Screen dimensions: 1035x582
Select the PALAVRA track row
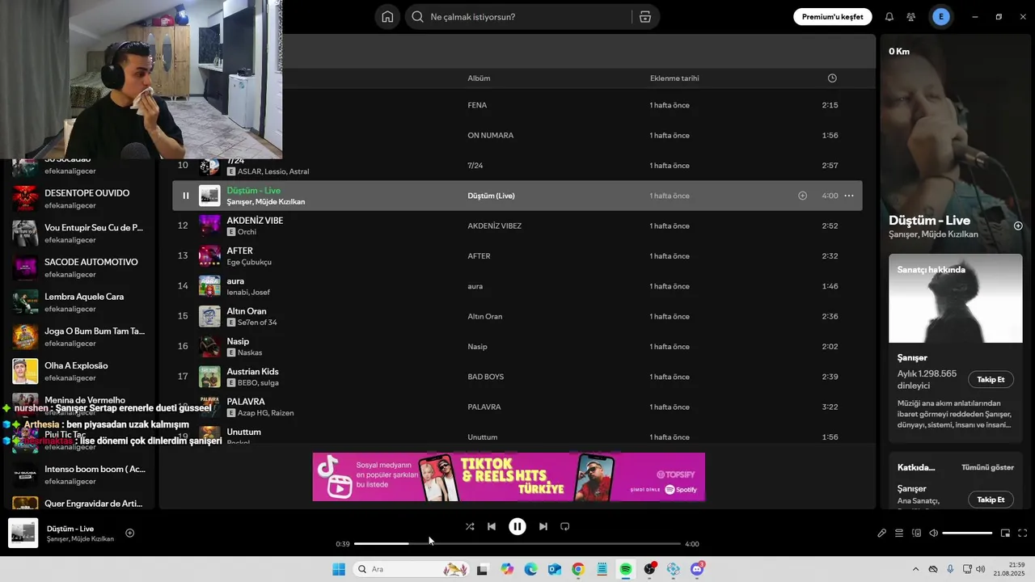[x=517, y=407]
